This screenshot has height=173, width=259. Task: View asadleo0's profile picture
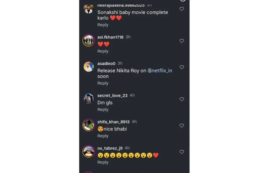(x=89, y=67)
